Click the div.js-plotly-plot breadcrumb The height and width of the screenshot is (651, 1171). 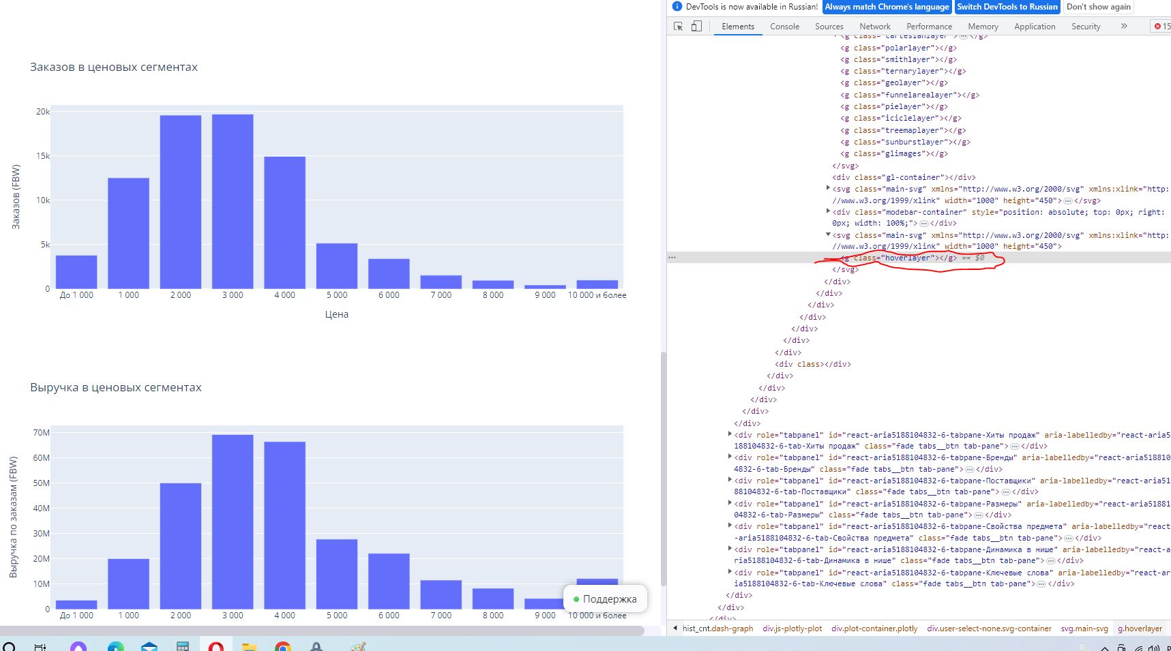pyautogui.click(x=792, y=629)
